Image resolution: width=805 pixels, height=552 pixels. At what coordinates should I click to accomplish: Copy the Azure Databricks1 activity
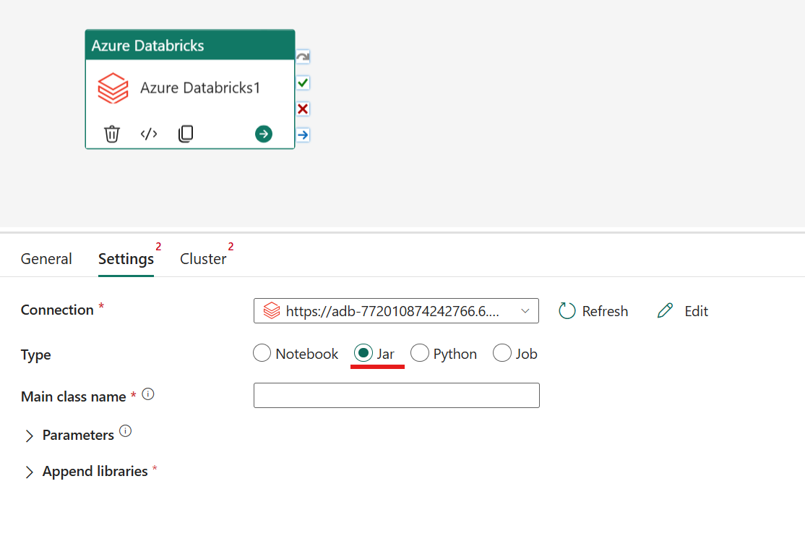coord(186,134)
